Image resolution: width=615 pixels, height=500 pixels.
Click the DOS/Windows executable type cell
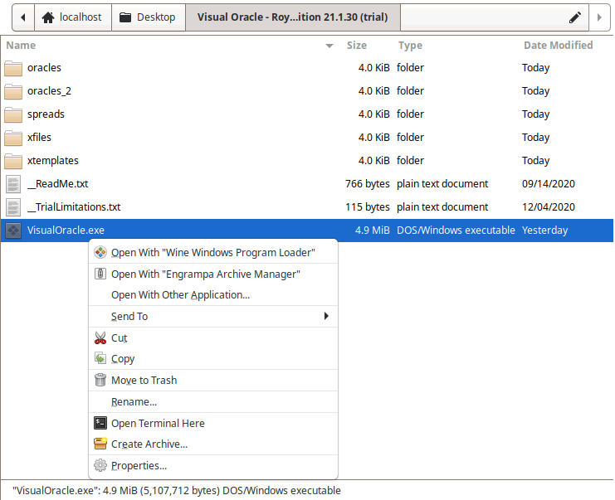(456, 230)
